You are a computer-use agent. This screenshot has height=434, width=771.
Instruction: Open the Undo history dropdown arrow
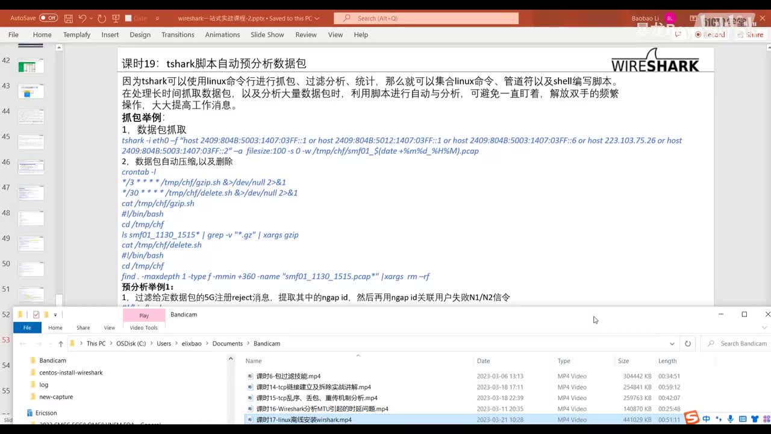click(x=92, y=19)
